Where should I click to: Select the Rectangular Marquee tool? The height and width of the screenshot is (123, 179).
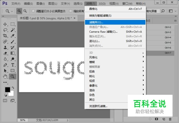[x=13, y=24]
